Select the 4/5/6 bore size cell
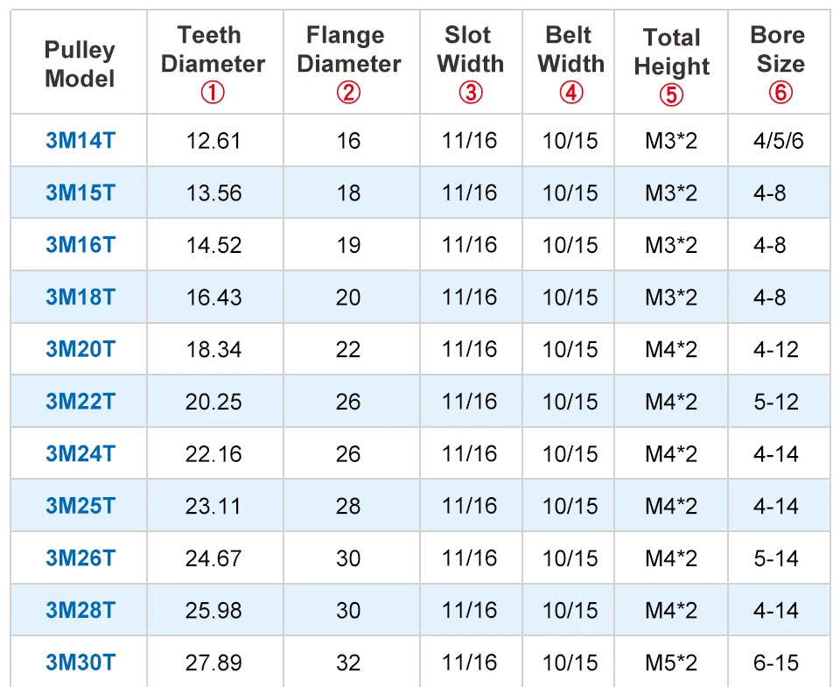 point(778,140)
